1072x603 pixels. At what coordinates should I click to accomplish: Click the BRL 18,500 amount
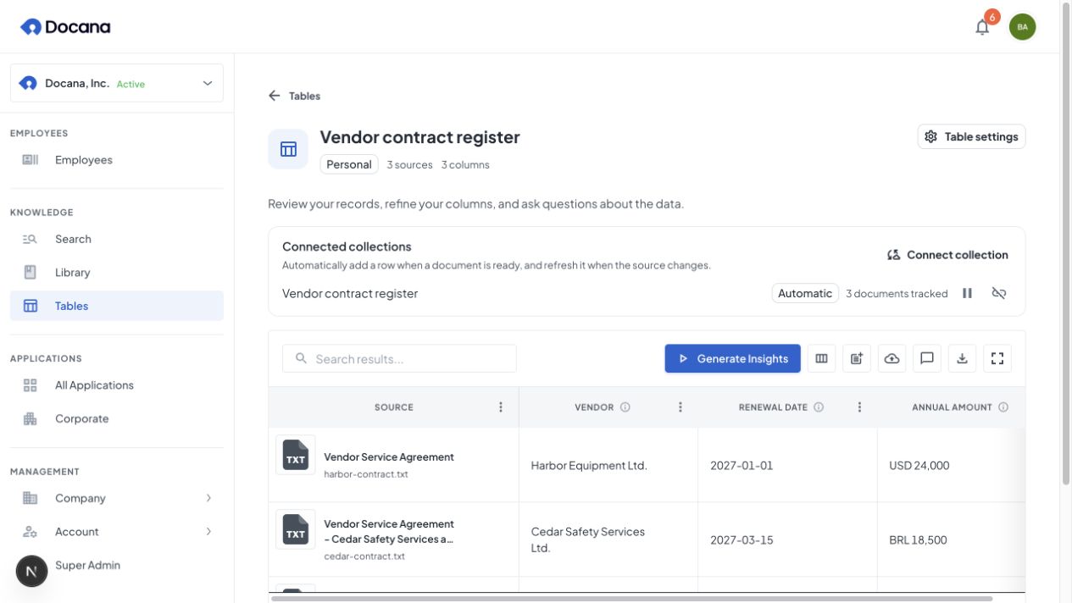click(918, 539)
